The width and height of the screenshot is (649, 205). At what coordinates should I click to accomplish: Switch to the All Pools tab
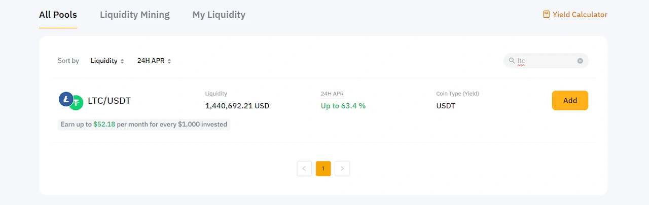(58, 15)
